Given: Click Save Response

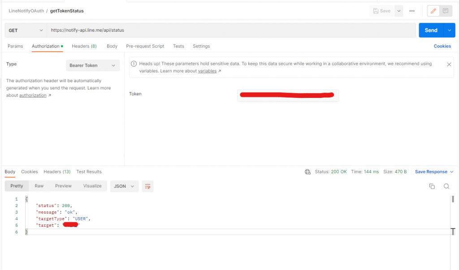Looking at the screenshot, I should tap(431, 172).
